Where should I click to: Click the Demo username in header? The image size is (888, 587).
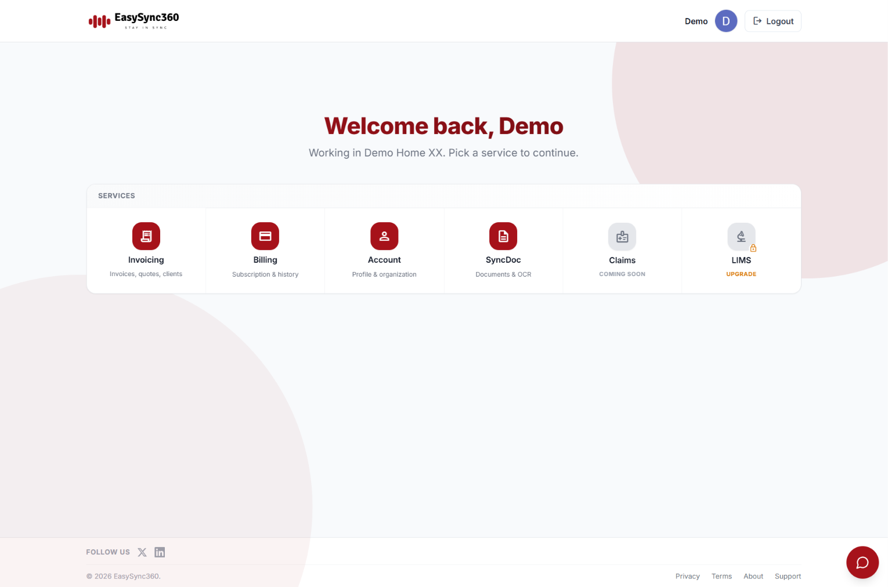point(696,21)
